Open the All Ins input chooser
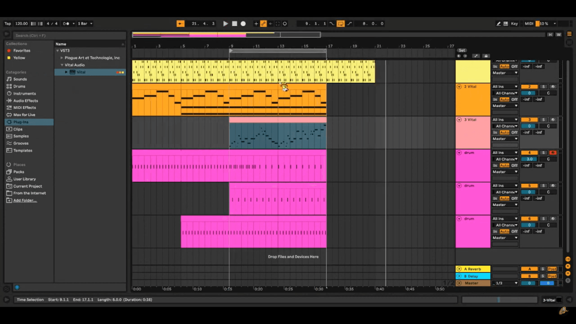 pyautogui.click(x=505, y=86)
